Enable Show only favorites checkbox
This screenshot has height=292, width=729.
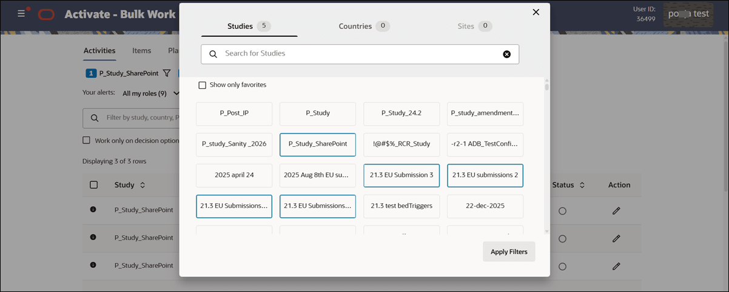(x=203, y=85)
